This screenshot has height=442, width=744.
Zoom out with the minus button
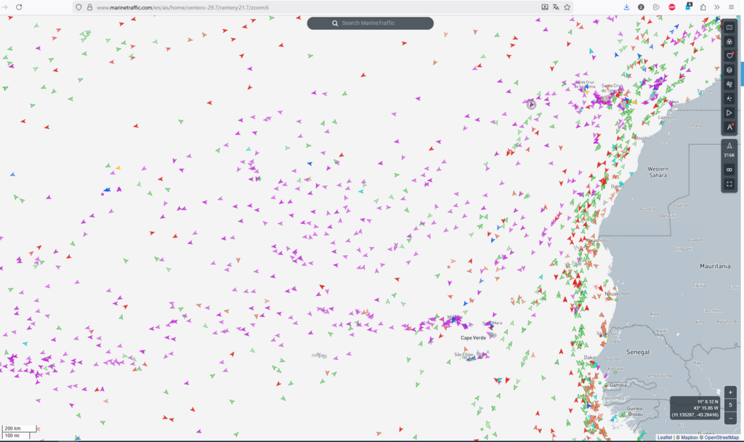pyautogui.click(x=731, y=418)
